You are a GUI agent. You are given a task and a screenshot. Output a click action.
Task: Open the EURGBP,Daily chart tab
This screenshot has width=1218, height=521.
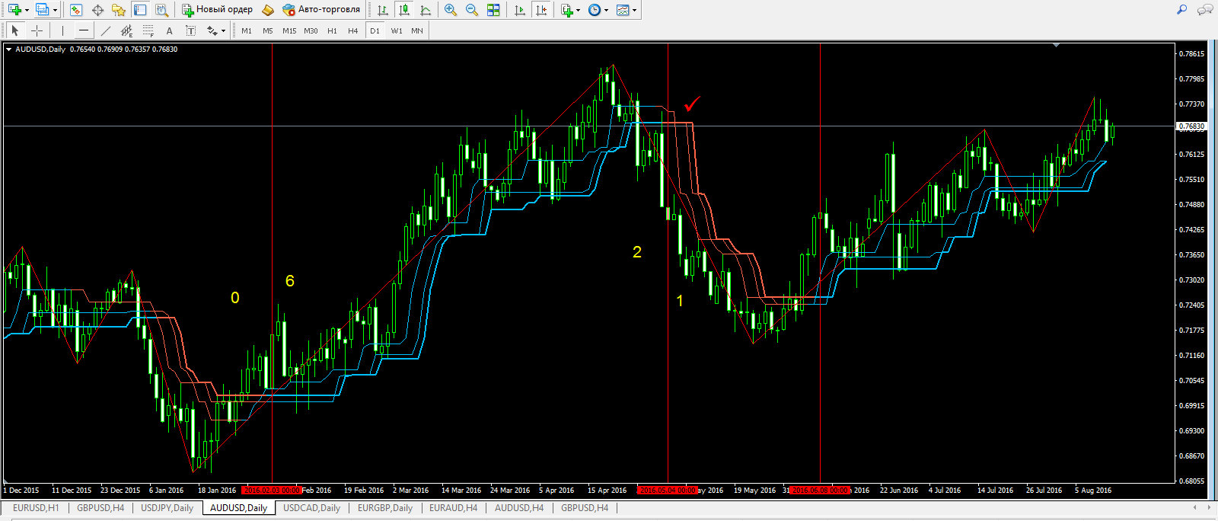[385, 508]
